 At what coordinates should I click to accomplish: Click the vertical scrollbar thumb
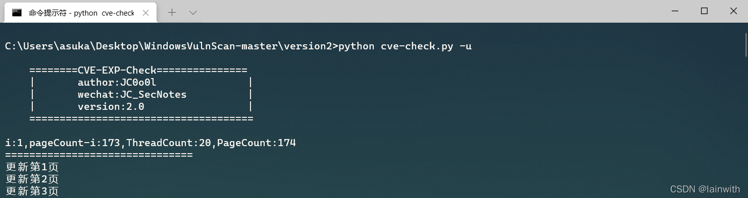coord(745,44)
